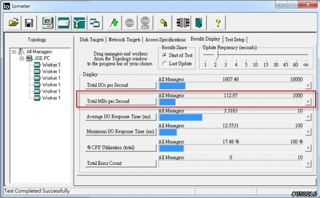
Task: Click the 3.3183 response time value
Action: 230,111
